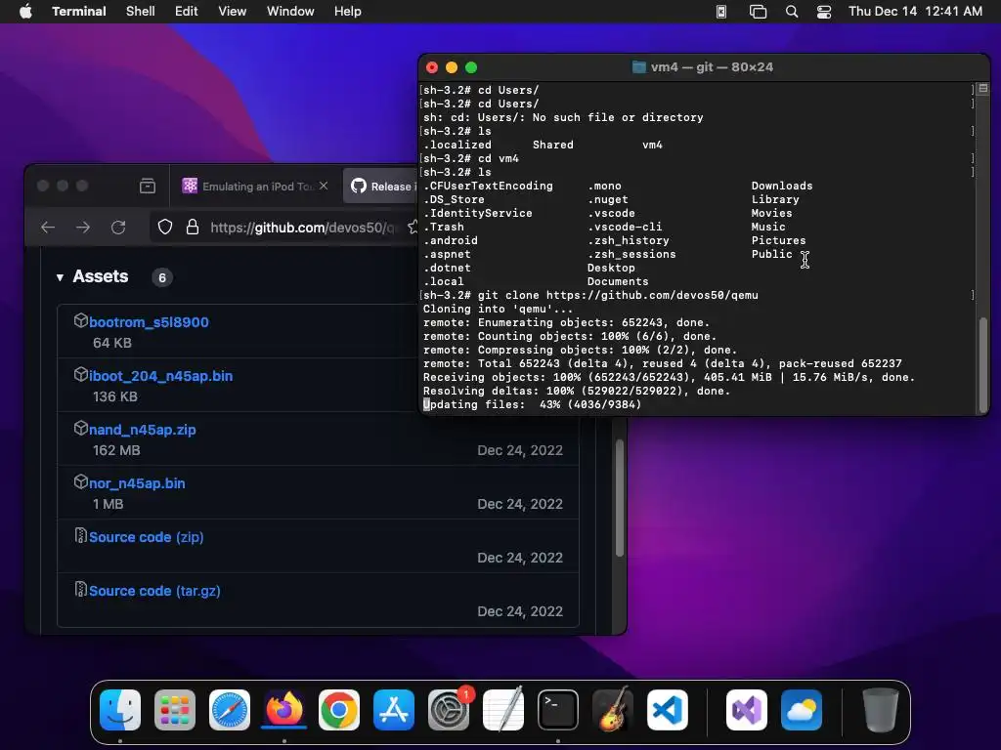The width and height of the screenshot is (1001, 750).
Task: Open the View menu
Action: (x=233, y=12)
